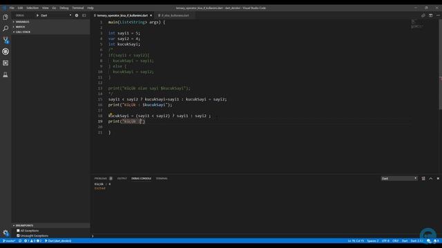Viewport: 442px width, 248px height.
Task: Click line number 19 in the gutter
Action: 100,121
